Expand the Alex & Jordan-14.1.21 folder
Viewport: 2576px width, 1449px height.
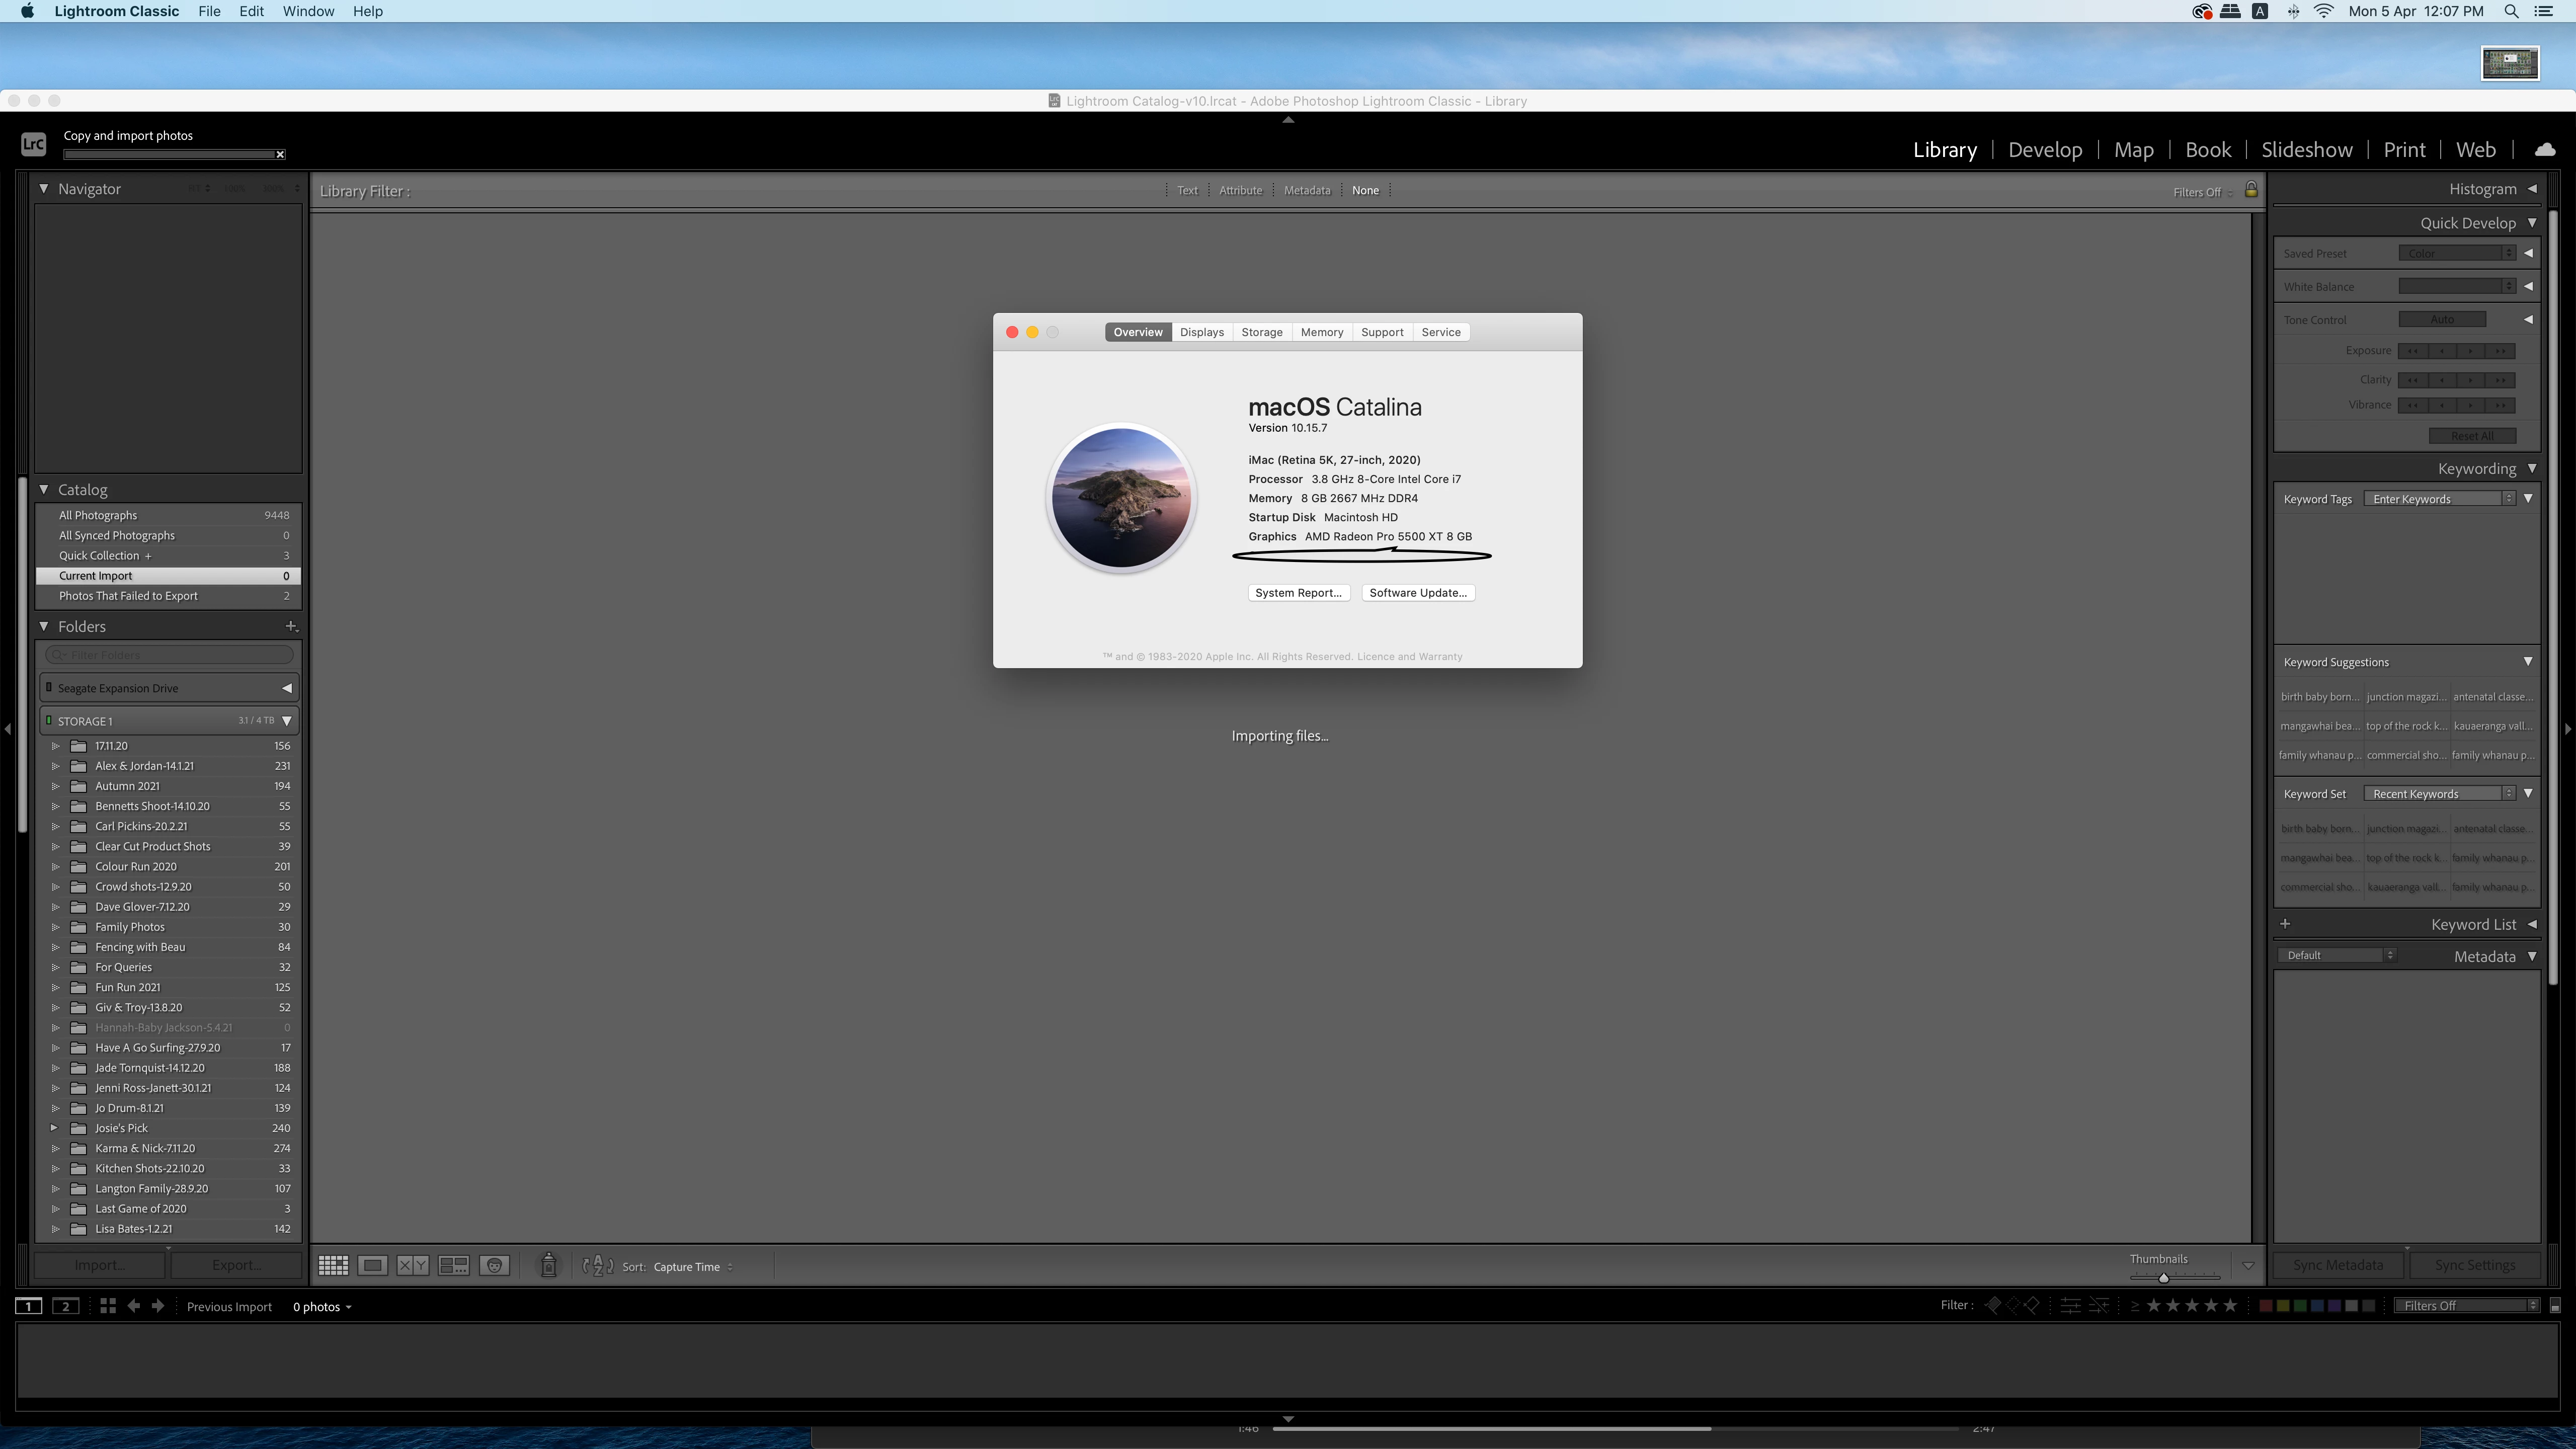click(x=56, y=766)
